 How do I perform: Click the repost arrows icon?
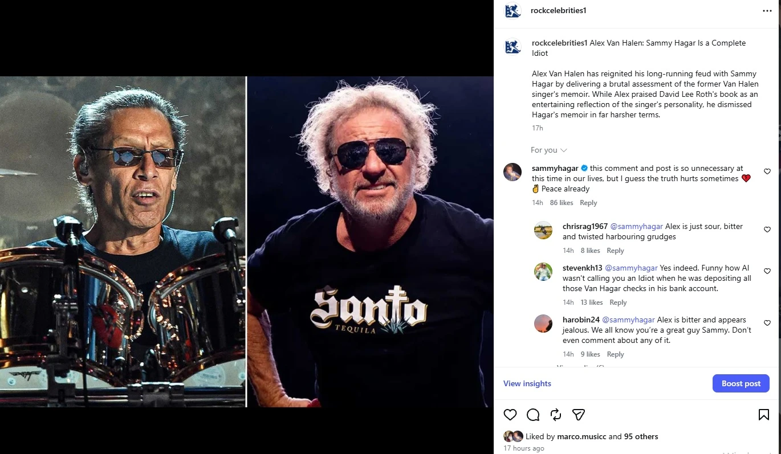click(x=556, y=415)
